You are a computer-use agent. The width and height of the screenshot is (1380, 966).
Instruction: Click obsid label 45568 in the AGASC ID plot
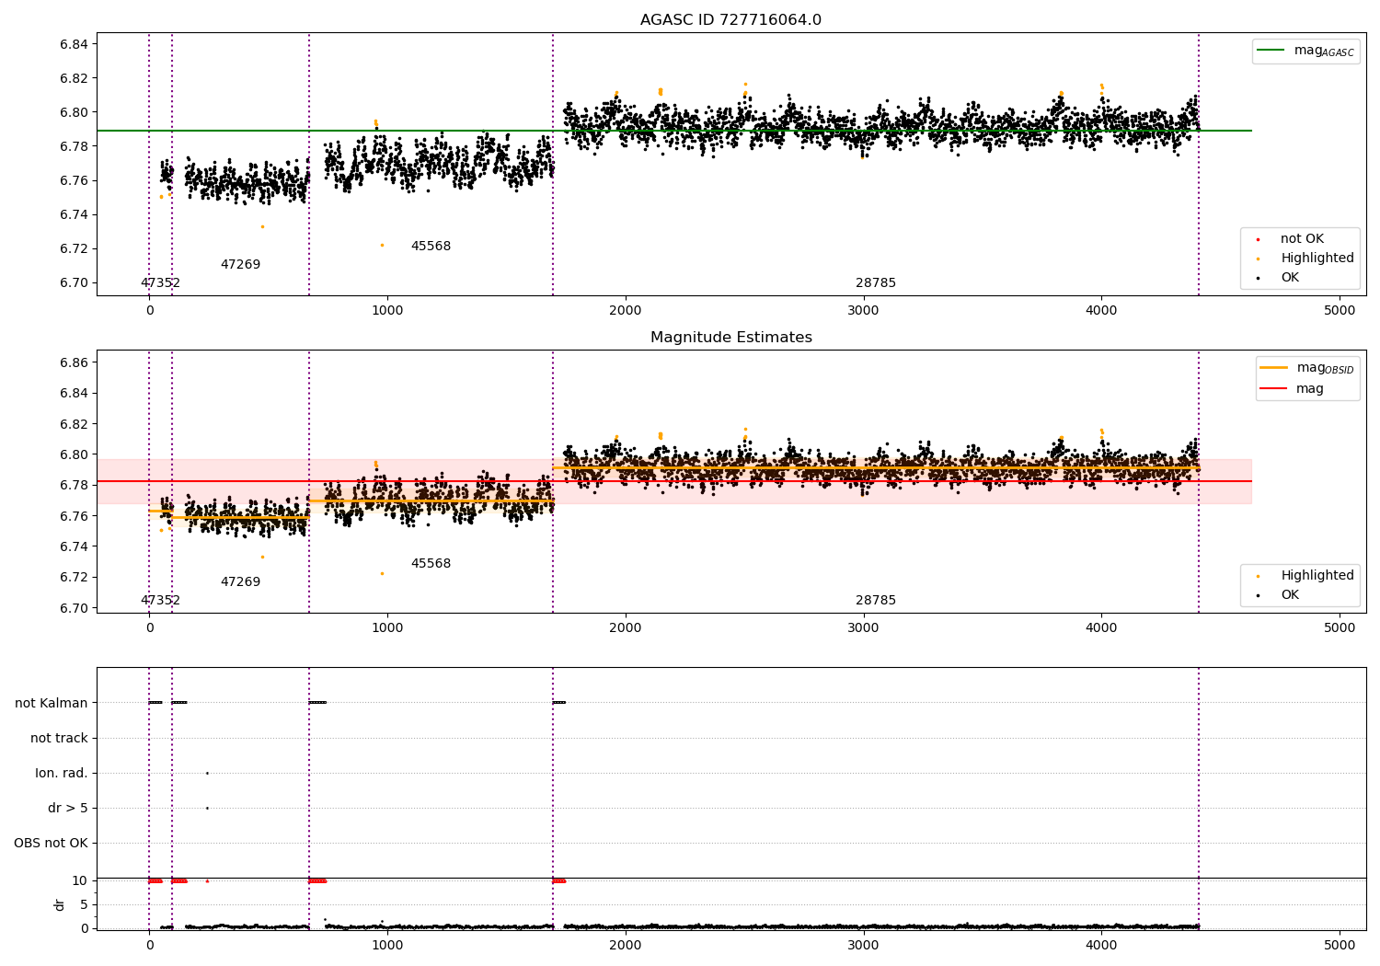pos(431,247)
